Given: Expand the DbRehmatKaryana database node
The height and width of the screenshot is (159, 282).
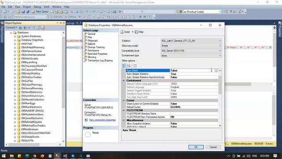Looking at the screenshot, I should coord(15,122).
